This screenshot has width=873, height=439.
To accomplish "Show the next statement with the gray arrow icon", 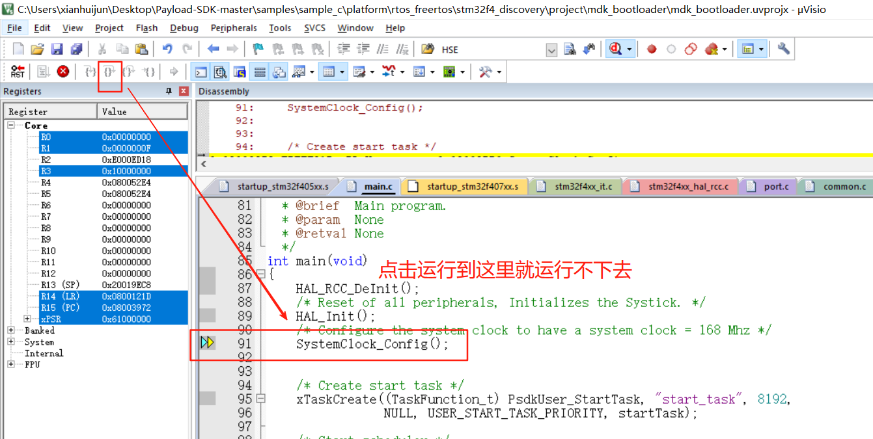I will [174, 72].
